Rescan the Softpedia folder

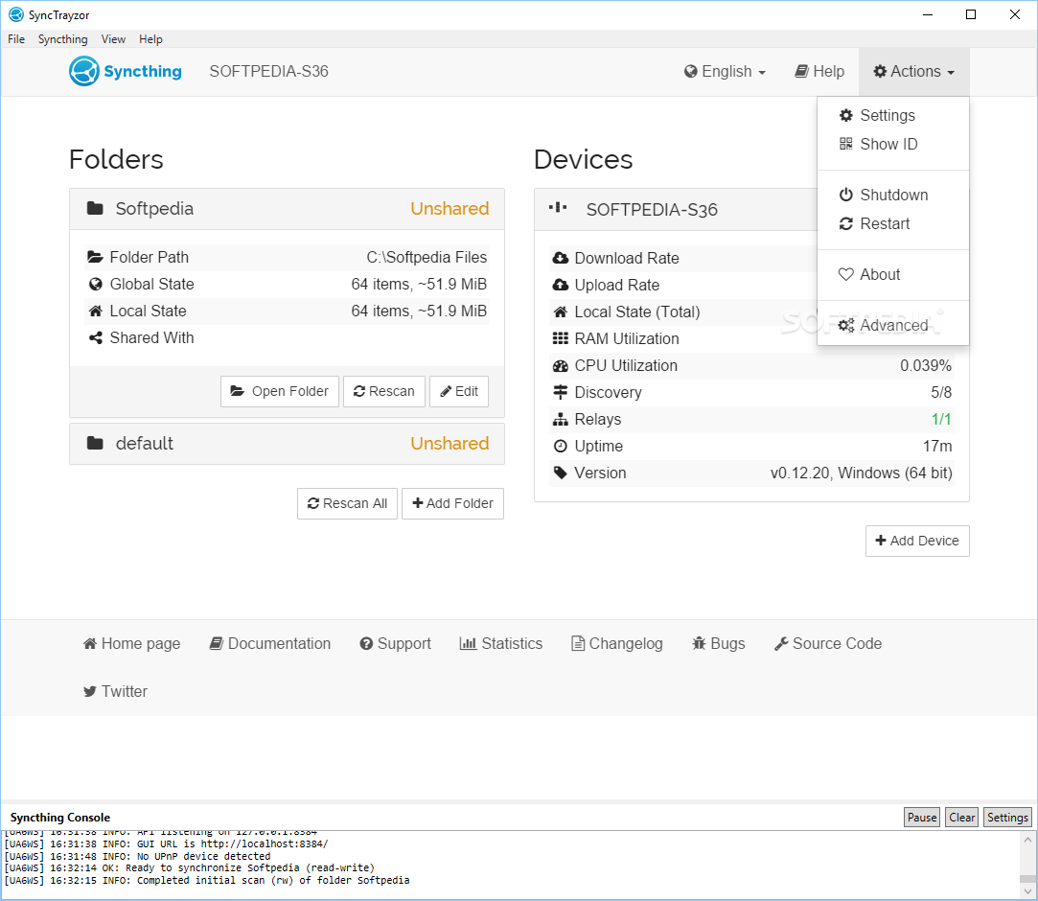tap(384, 391)
